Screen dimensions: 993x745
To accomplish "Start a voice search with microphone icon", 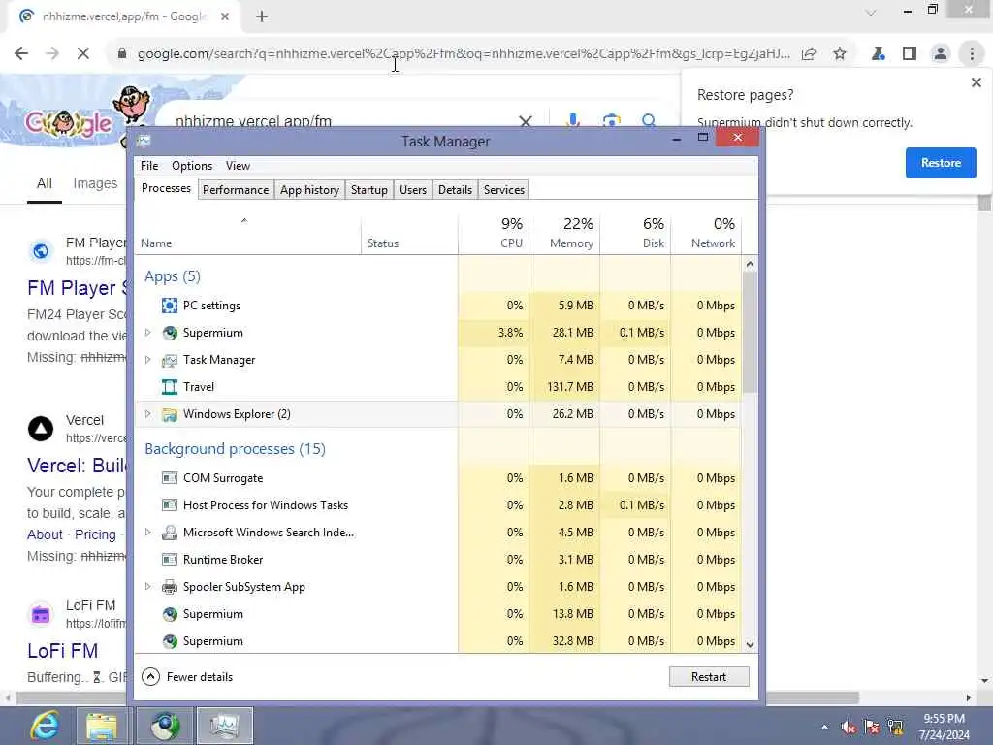I will (x=572, y=120).
